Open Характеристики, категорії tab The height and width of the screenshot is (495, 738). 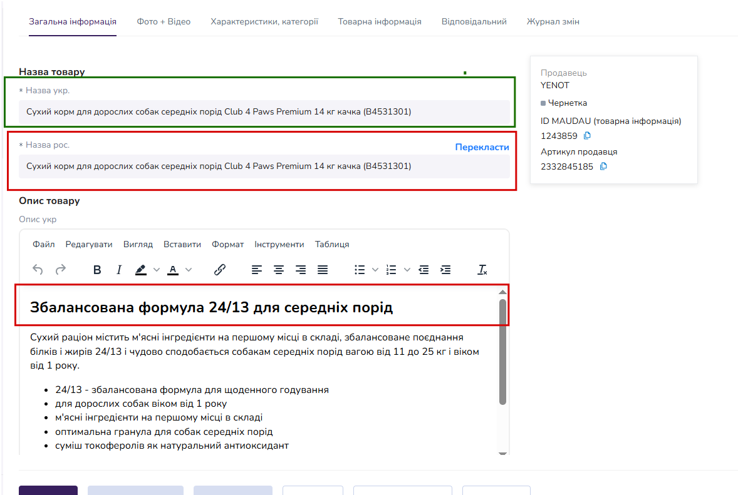click(x=264, y=22)
